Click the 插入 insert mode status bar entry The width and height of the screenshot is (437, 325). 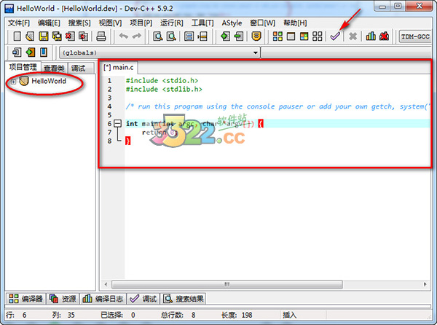[x=290, y=315]
